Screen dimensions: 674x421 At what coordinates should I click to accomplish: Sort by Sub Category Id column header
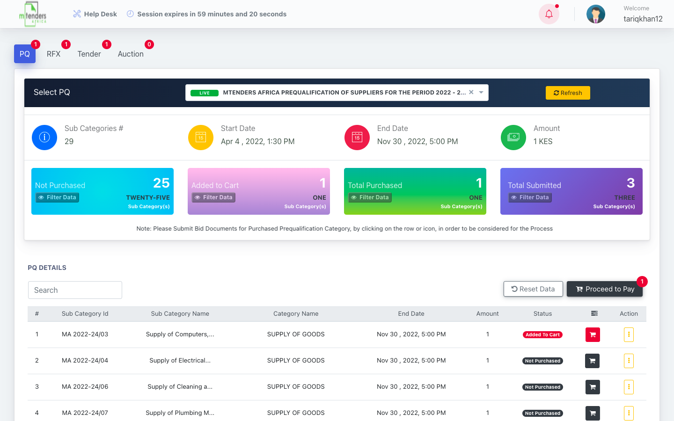pyautogui.click(x=85, y=314)
